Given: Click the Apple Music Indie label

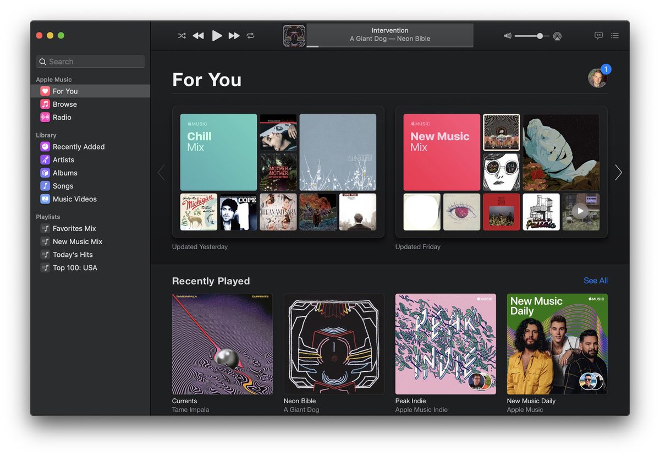Looking at the screenshot, I should click(421, 410).
